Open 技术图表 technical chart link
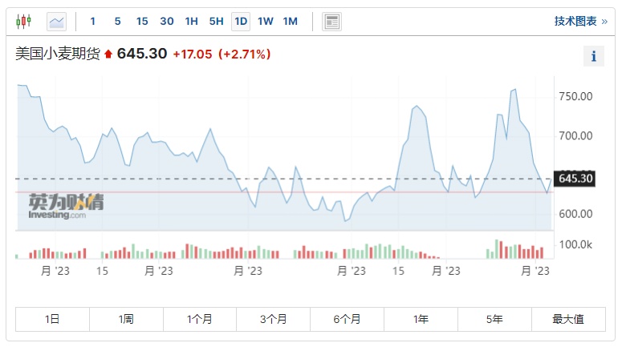622x347 pixels. click(580, 22)
